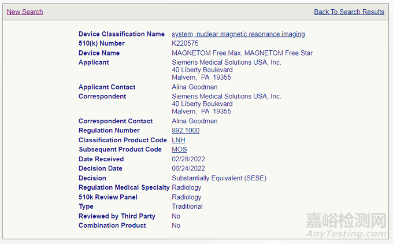The image size is (393, 244).
Task: Open the LNH product code link
Action: (x=179, y=140)
